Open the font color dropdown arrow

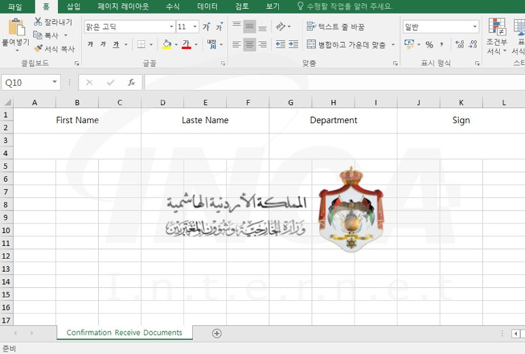[196, 44]
